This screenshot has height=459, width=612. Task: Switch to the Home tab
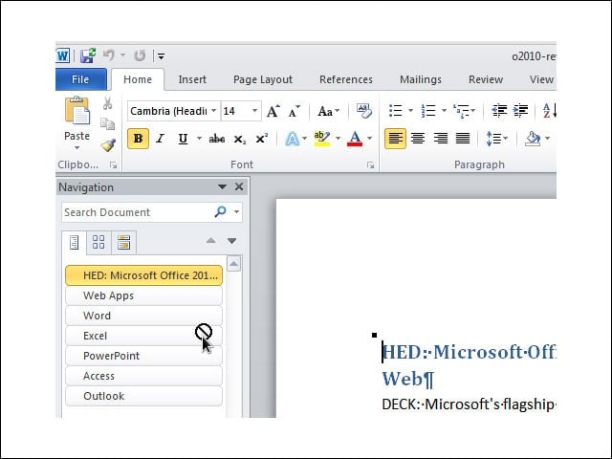click(138, 79)
